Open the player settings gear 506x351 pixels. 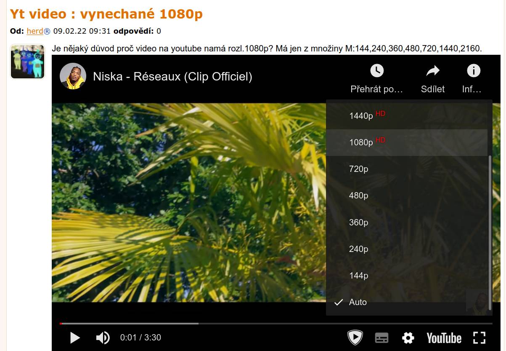tap(408, 338)
